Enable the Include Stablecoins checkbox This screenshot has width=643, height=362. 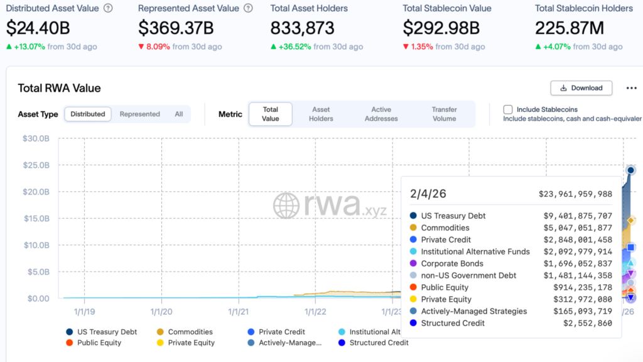[507, 109]
